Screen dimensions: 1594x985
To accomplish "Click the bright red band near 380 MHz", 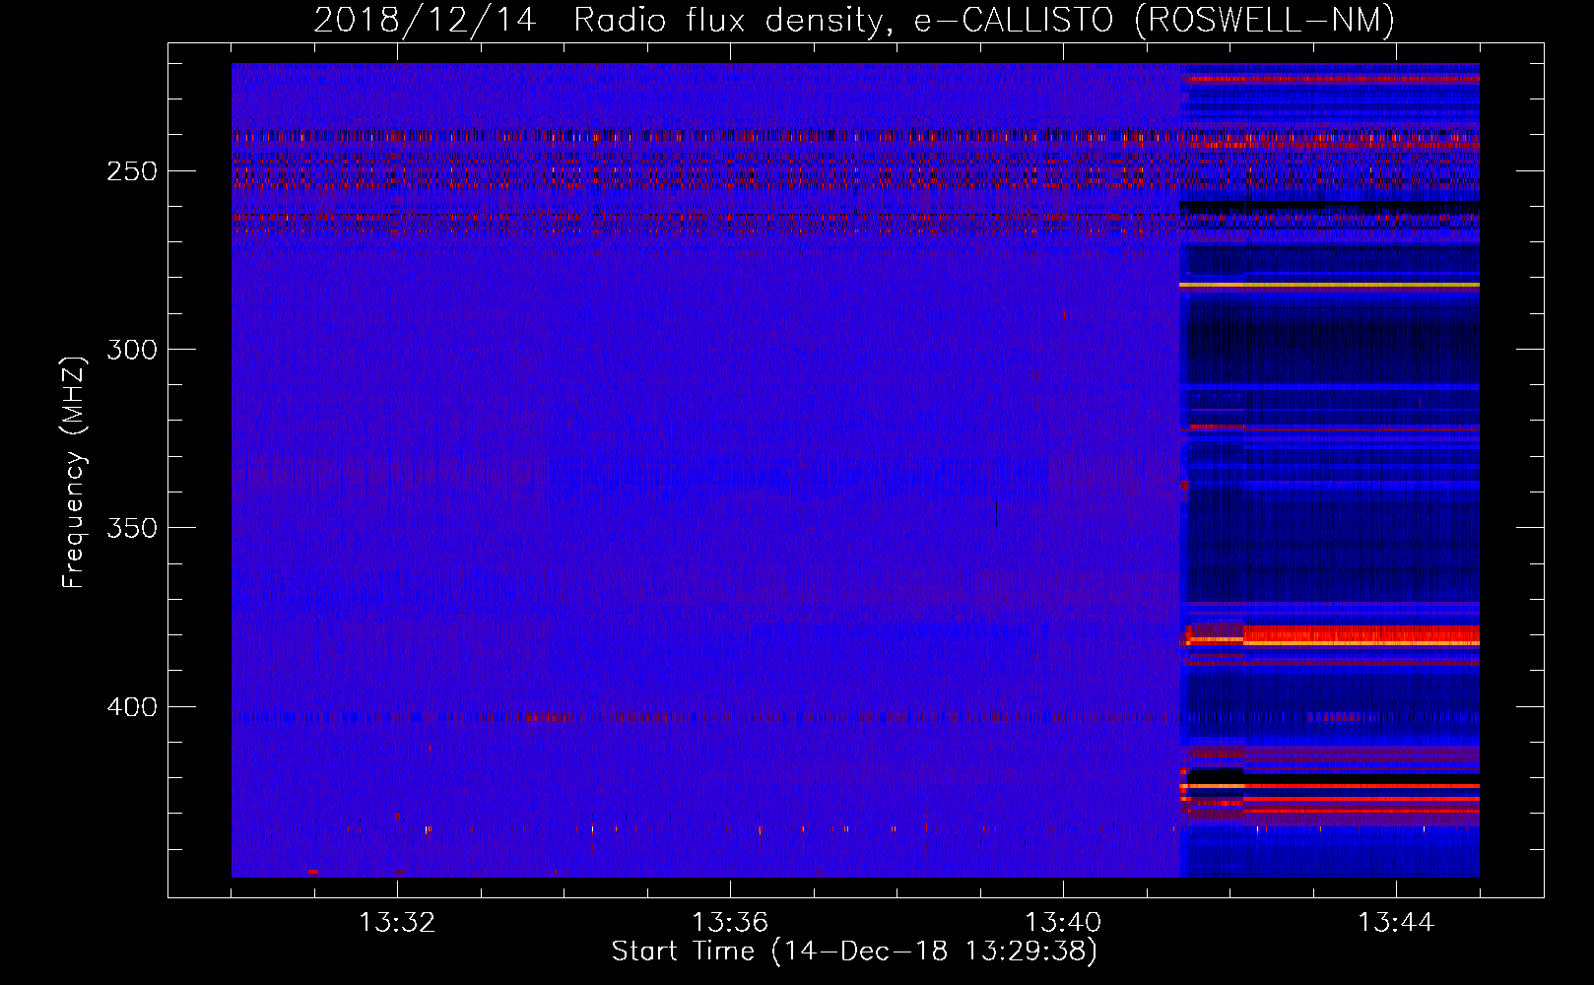I will (1360, 635).
